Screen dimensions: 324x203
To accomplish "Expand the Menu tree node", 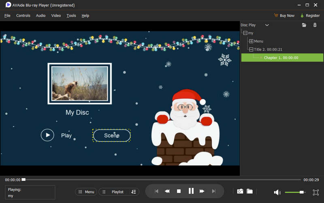I will click(x=251, y=41).
